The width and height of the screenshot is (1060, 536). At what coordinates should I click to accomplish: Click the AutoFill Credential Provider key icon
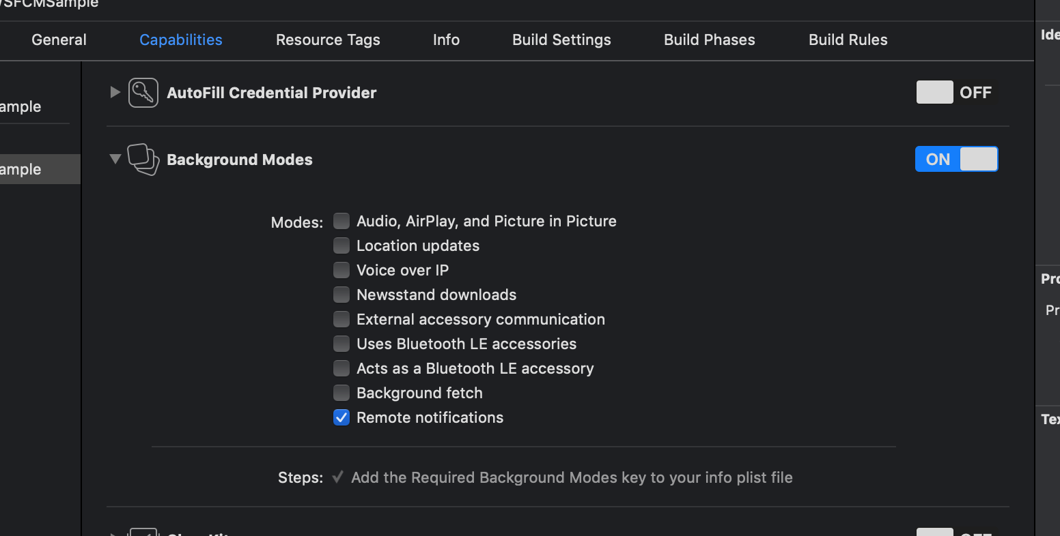coord(143,93)
